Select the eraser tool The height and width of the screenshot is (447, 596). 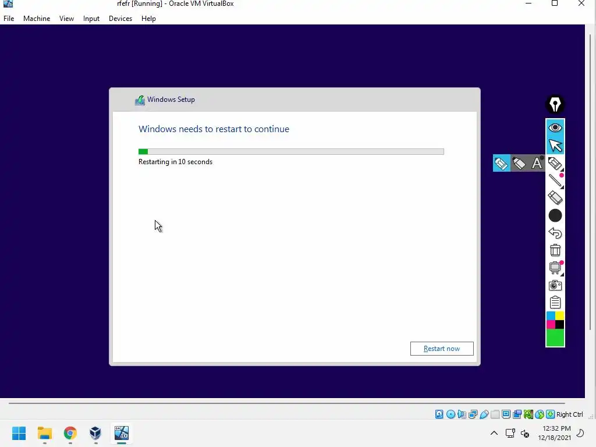coord(555,198)
